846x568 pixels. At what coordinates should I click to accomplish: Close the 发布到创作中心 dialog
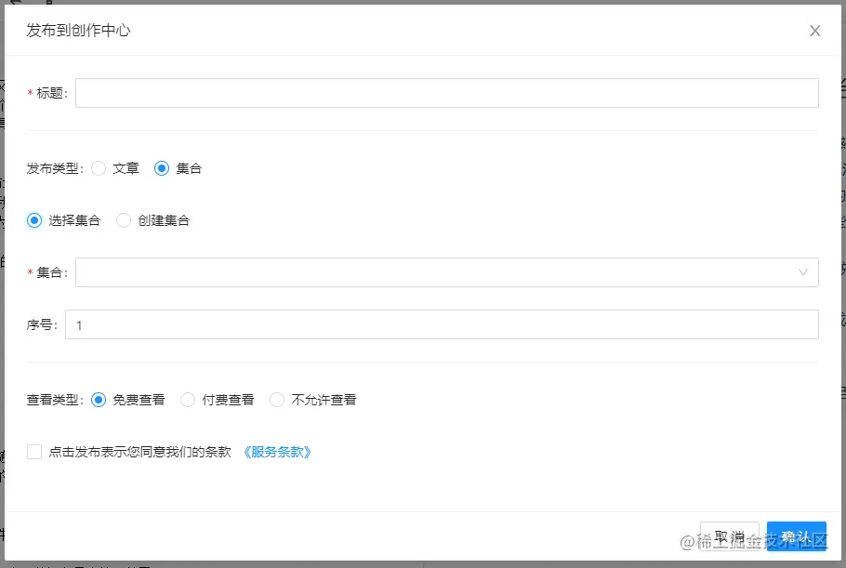[815, 31]
